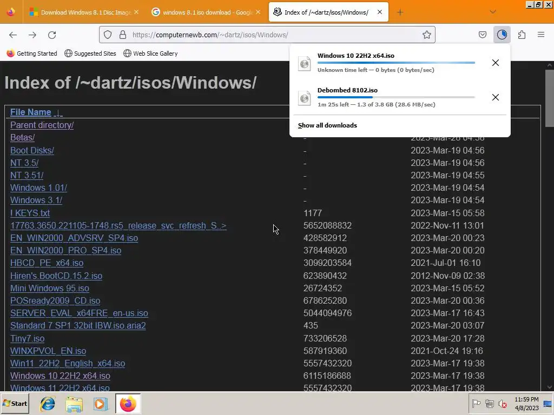554x415 pixels.
Task: Click the Windows 10 22H2 x64.iso file icon
Action: (304, 64)
